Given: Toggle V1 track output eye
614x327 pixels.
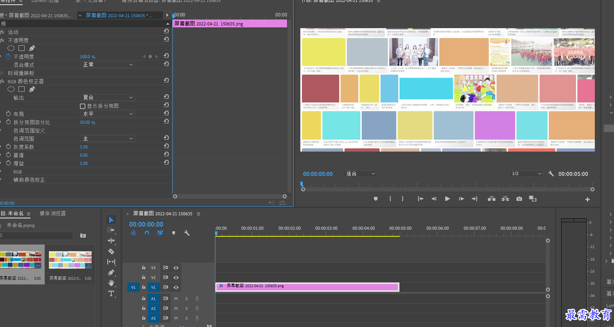Looking at the screenshot, I should click(x=176, y=287).
